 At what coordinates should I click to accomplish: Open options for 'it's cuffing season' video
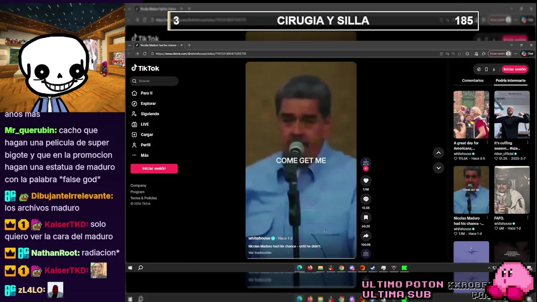pyautogui.click(x=527, y=143)
